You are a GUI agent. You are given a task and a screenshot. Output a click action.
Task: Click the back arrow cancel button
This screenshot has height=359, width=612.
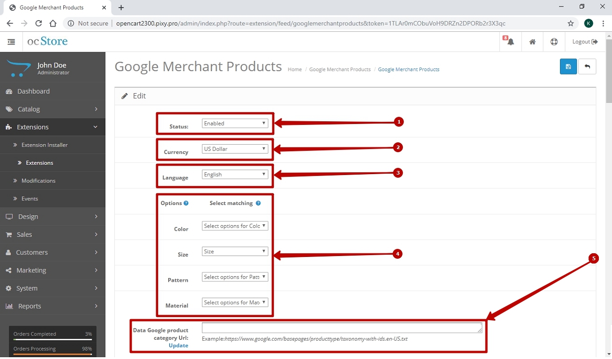tap(587, 66)
